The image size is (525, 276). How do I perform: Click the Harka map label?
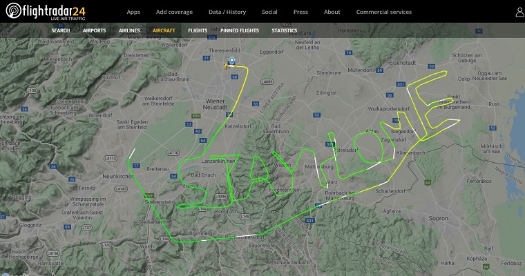(448, 263)
